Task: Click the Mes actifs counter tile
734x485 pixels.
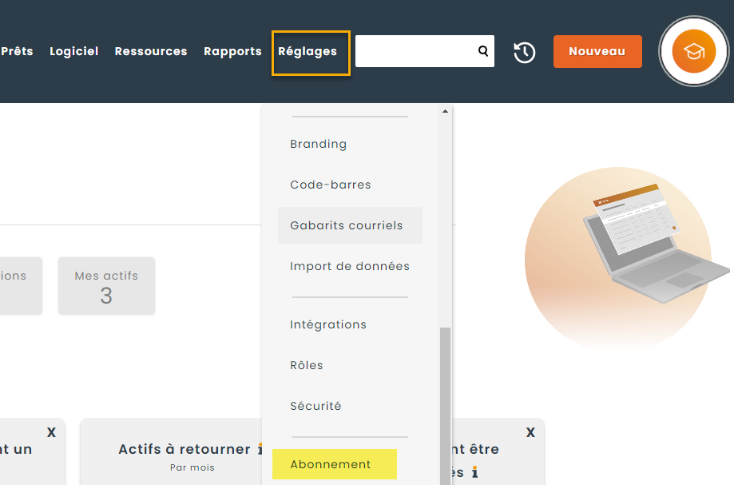Action: [x=106, y=286]
